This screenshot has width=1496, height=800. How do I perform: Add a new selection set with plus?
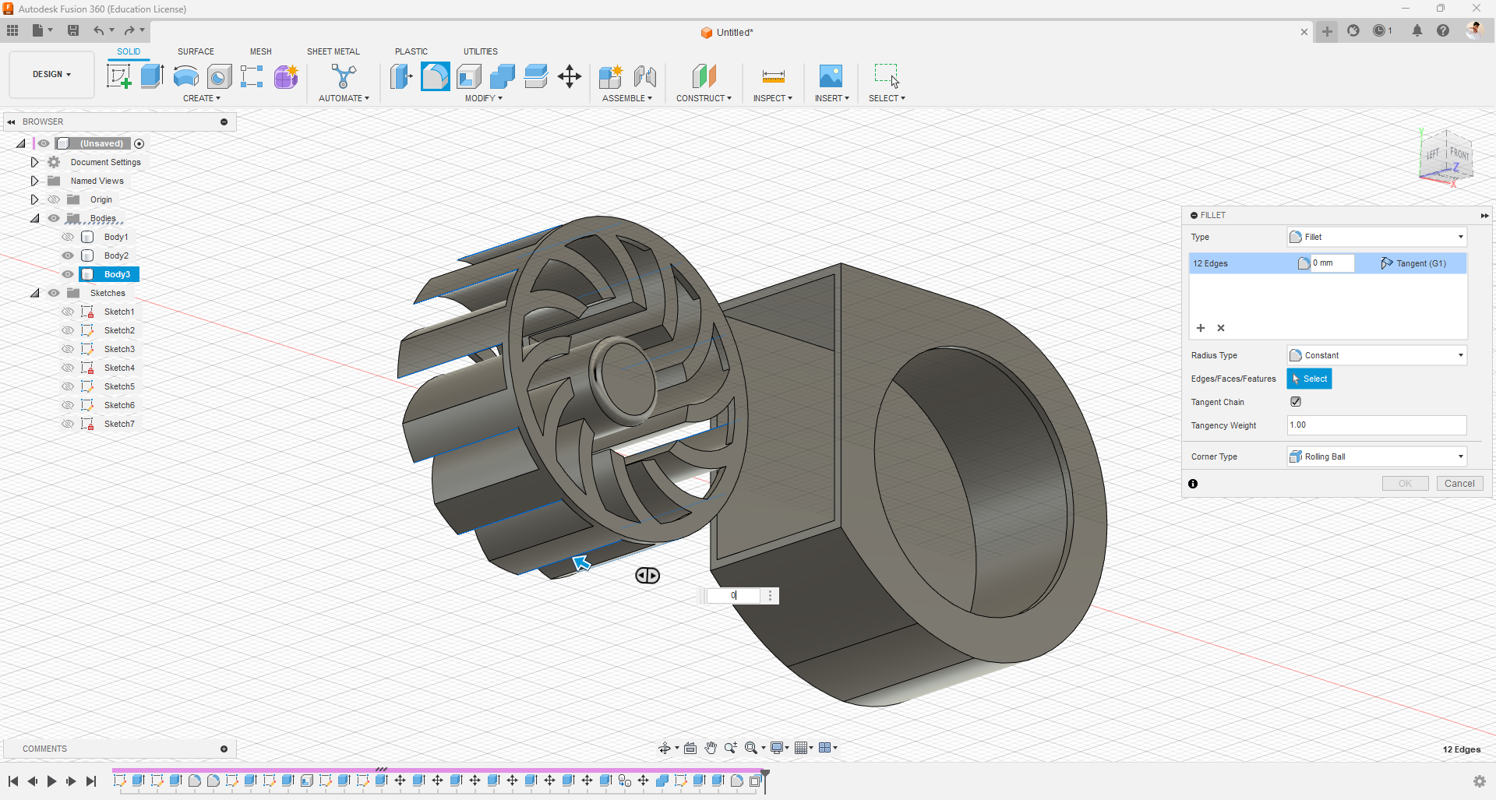tap(1201, 328)
